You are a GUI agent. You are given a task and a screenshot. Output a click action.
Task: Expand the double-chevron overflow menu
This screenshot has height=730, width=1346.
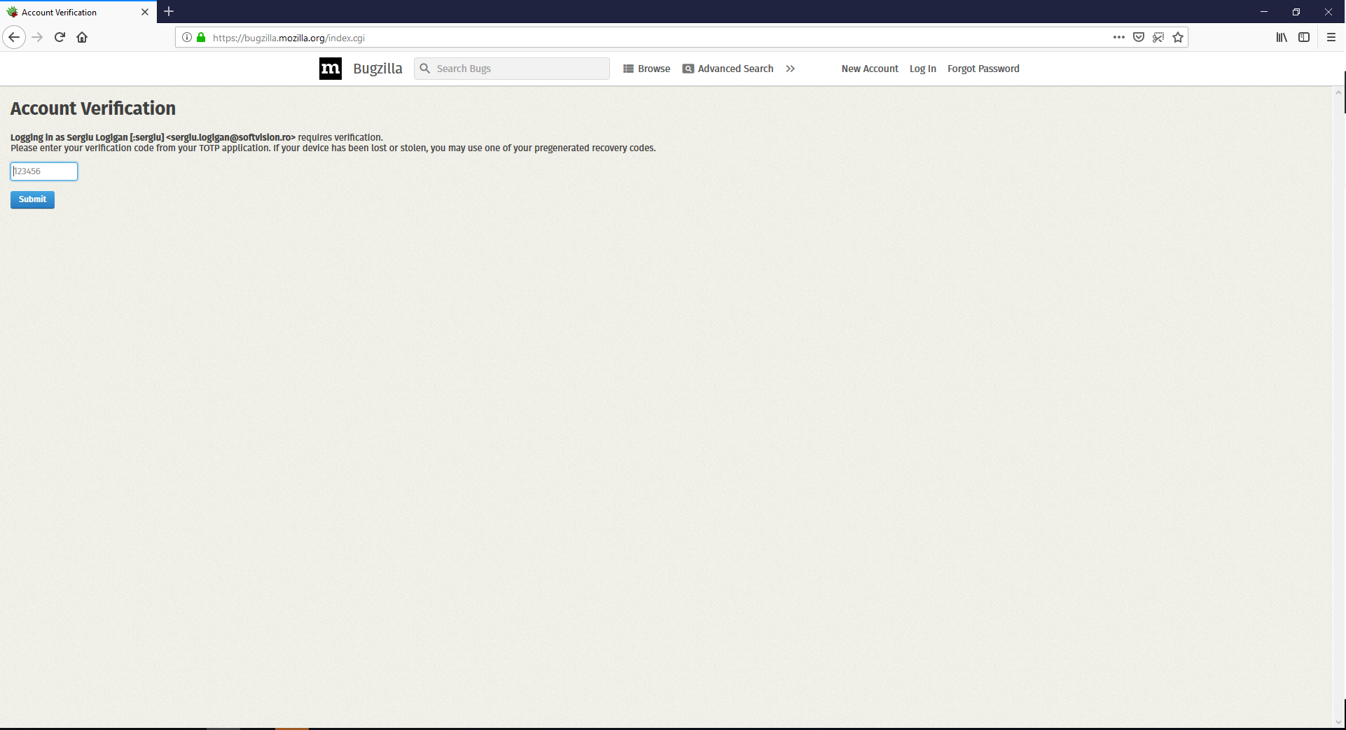coord(791,68)
